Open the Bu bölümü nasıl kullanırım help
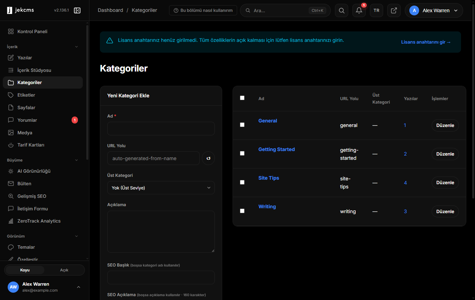This screenshot has height=300, width=475. click(203, 10)
